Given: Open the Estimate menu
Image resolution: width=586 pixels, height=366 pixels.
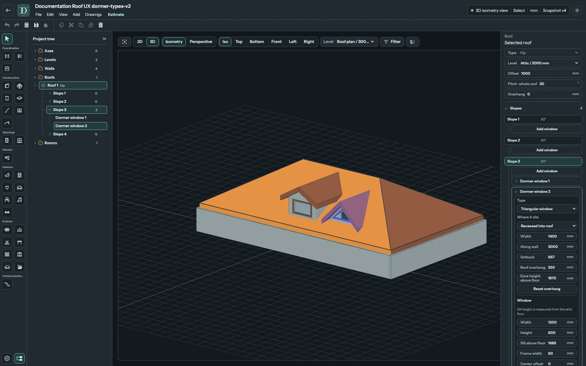Looking at the screenshot, I should coord(116,15).
